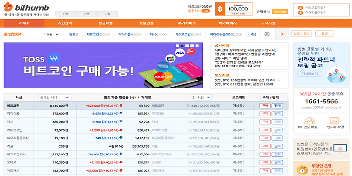The height and width of the screenshot is (176, 352).
Task: Expand 자세히 for the 비트코인 row
Action: 239,106
